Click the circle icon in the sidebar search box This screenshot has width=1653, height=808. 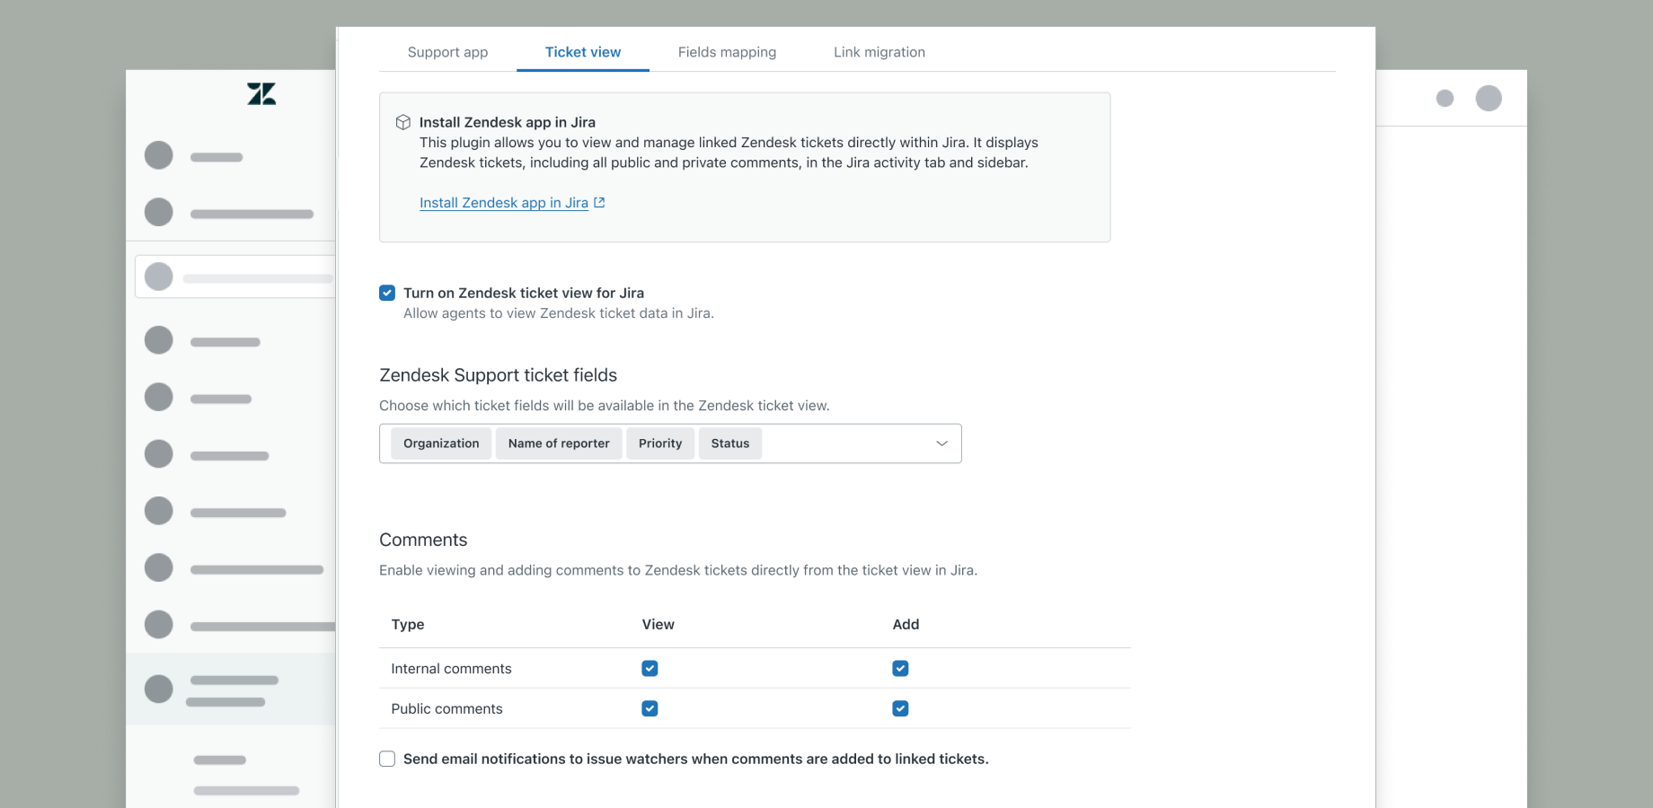pyautogui.click(x=159, y=277)
